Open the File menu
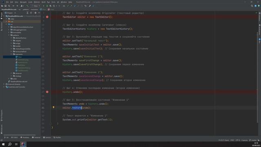Image resolution: width=261 pixels, height=147 pixels. [7, 2]
